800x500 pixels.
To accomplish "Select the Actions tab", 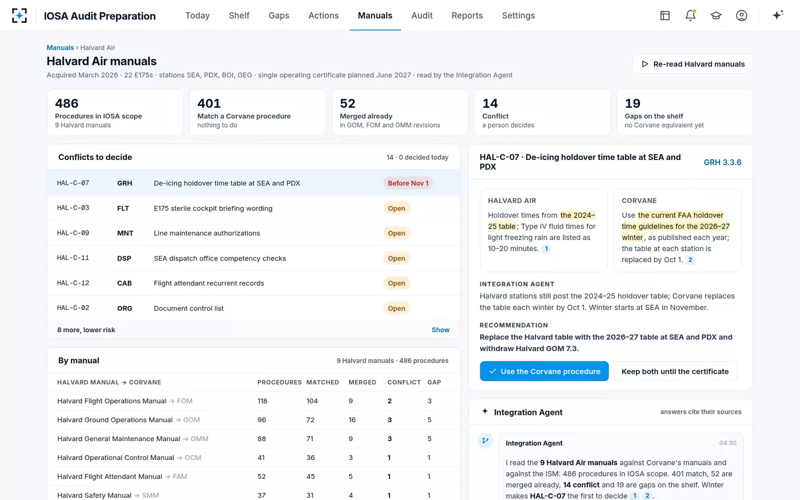I will [323, 16].
